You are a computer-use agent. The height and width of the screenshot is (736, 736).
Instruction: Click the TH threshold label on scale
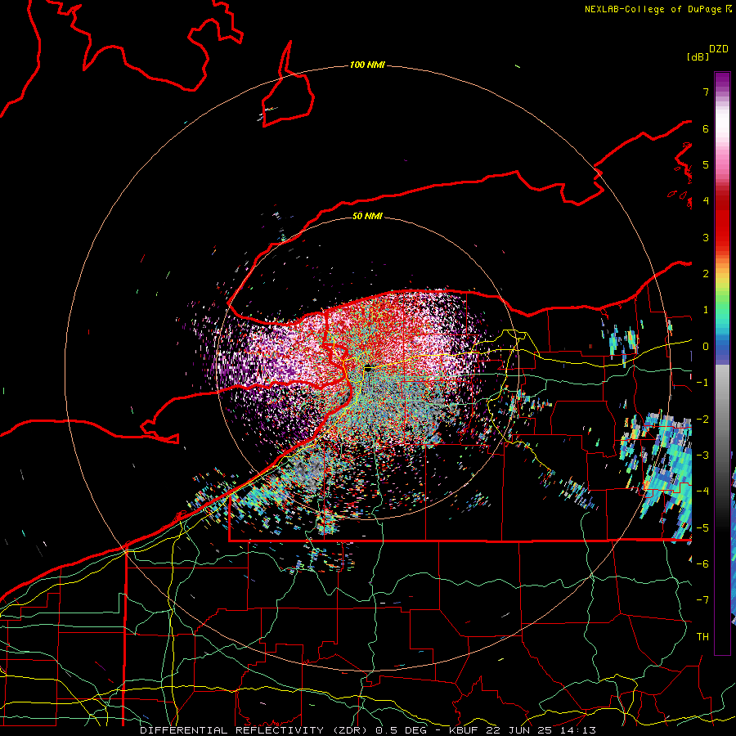702,637
